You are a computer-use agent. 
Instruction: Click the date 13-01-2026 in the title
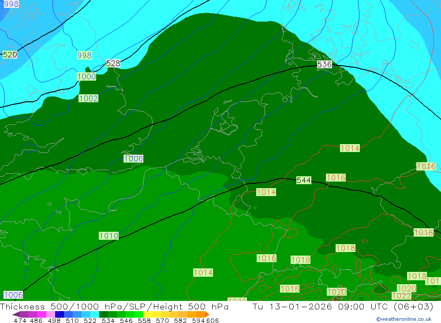click(300, 306)
